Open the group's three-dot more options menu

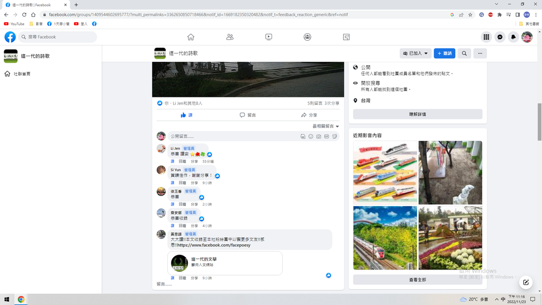click(480, 53)
